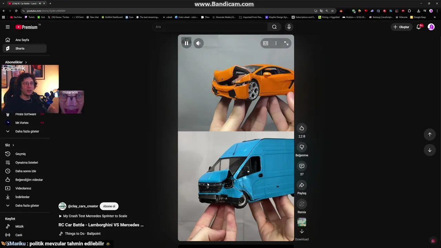Bookmark the page with the star icon
This screenshot has height=248, width=441.
pos(332,11)
